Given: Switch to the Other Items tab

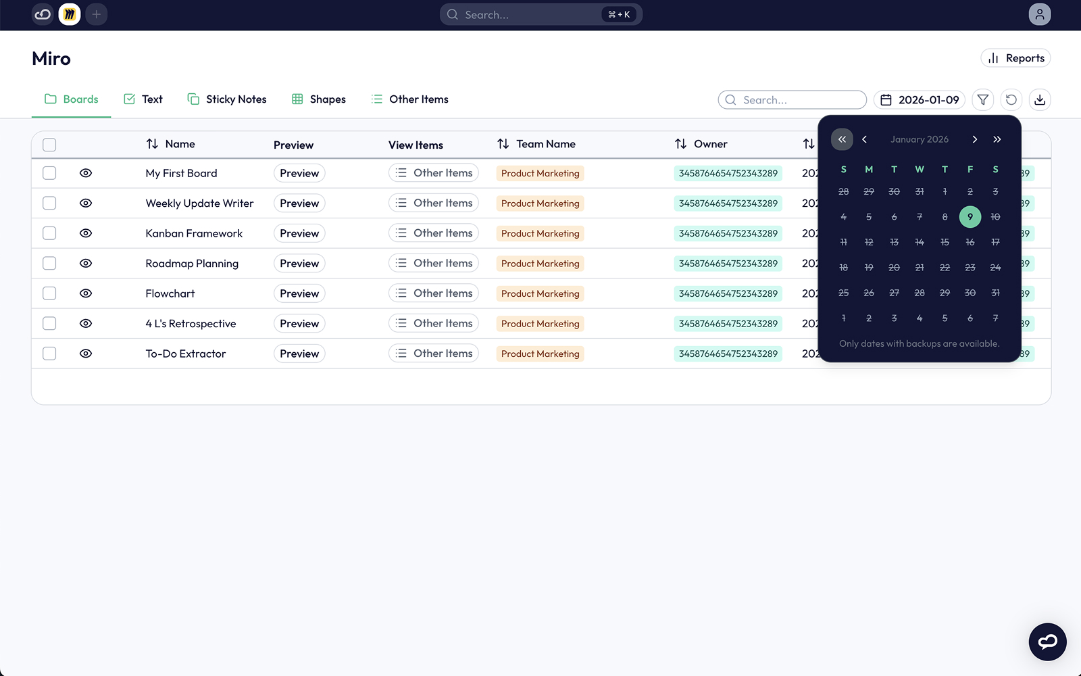Looking at the screenshot, I should click(410, 99).
